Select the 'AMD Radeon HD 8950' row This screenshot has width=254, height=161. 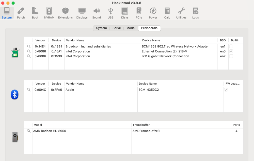pyautogui.click(x=134, y=131)
